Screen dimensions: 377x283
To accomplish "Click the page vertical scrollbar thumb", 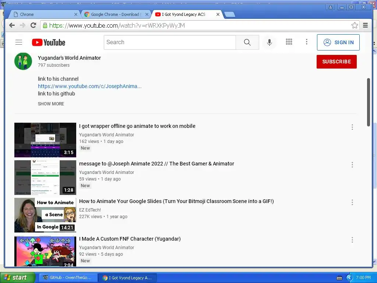I will coord(368,102).
